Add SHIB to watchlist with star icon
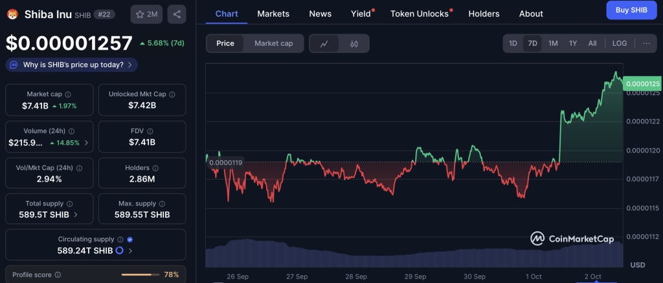663x283 pixels. (x=147, y=14)
